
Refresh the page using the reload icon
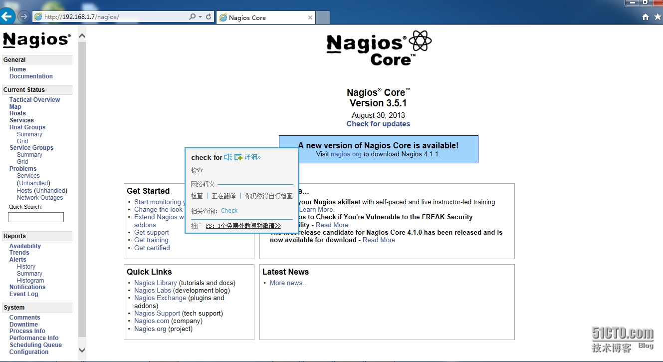[209, 17]
